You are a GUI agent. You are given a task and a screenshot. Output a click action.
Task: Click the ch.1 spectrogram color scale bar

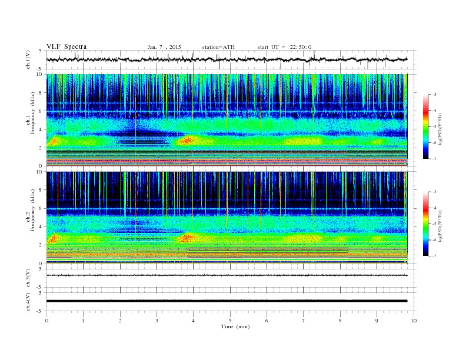point(426,127)
